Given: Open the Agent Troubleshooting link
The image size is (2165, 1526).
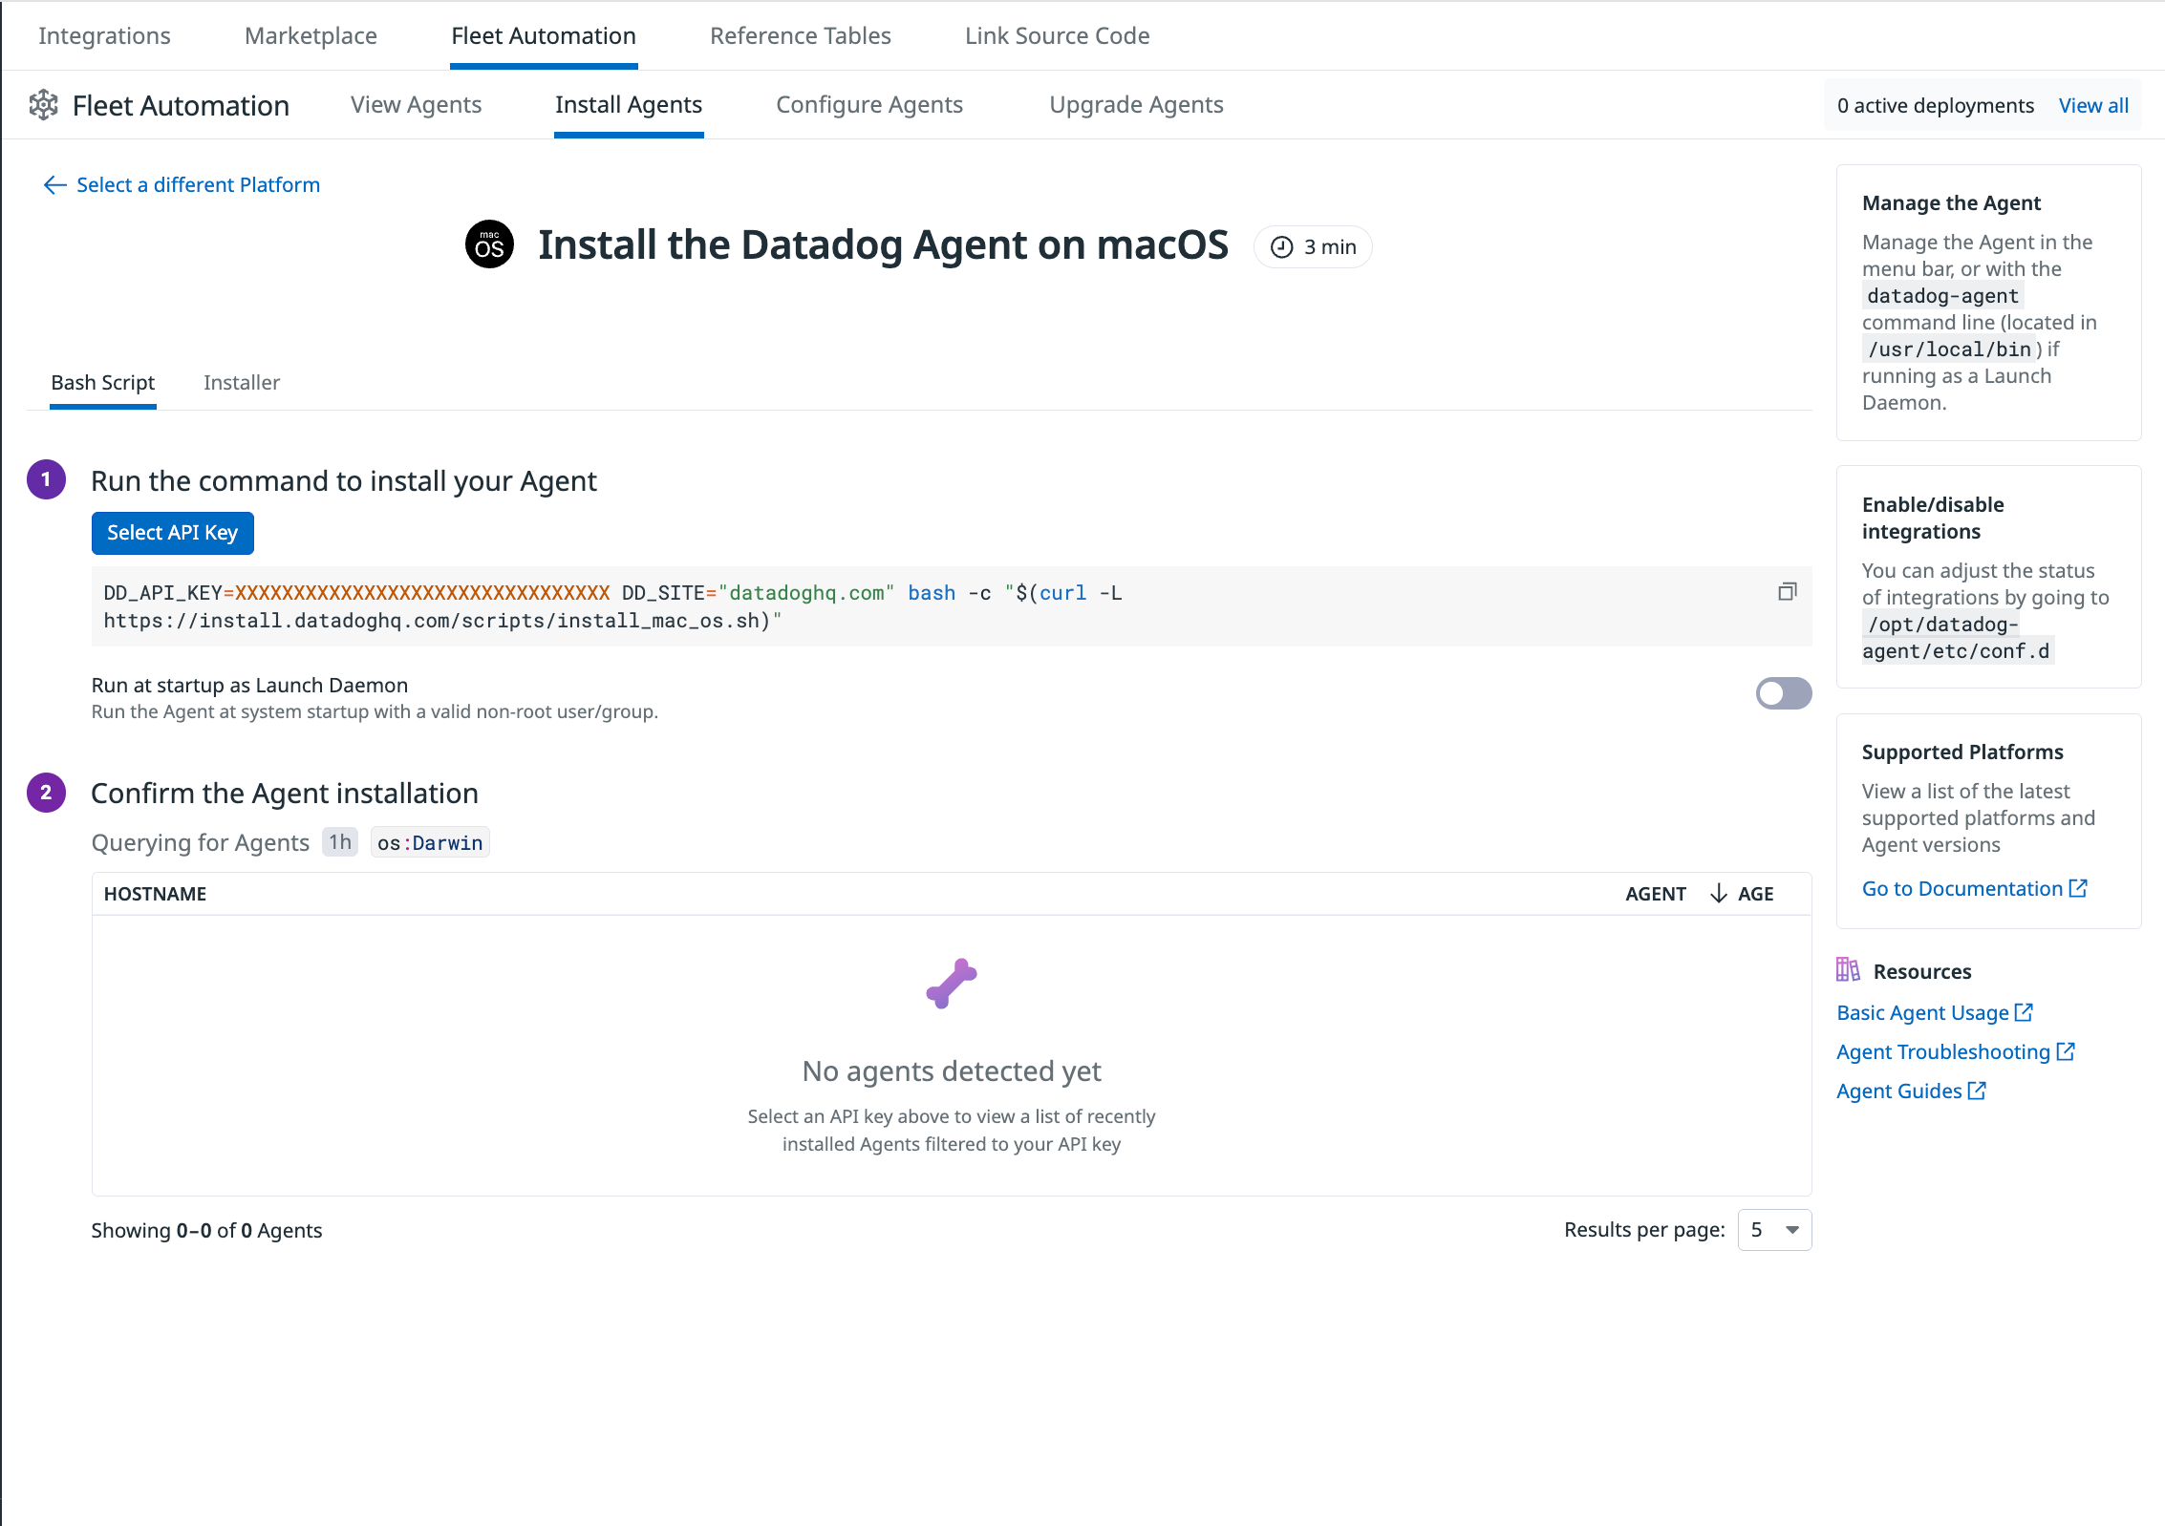Looking at the screenshot, I should 1955,1051.
